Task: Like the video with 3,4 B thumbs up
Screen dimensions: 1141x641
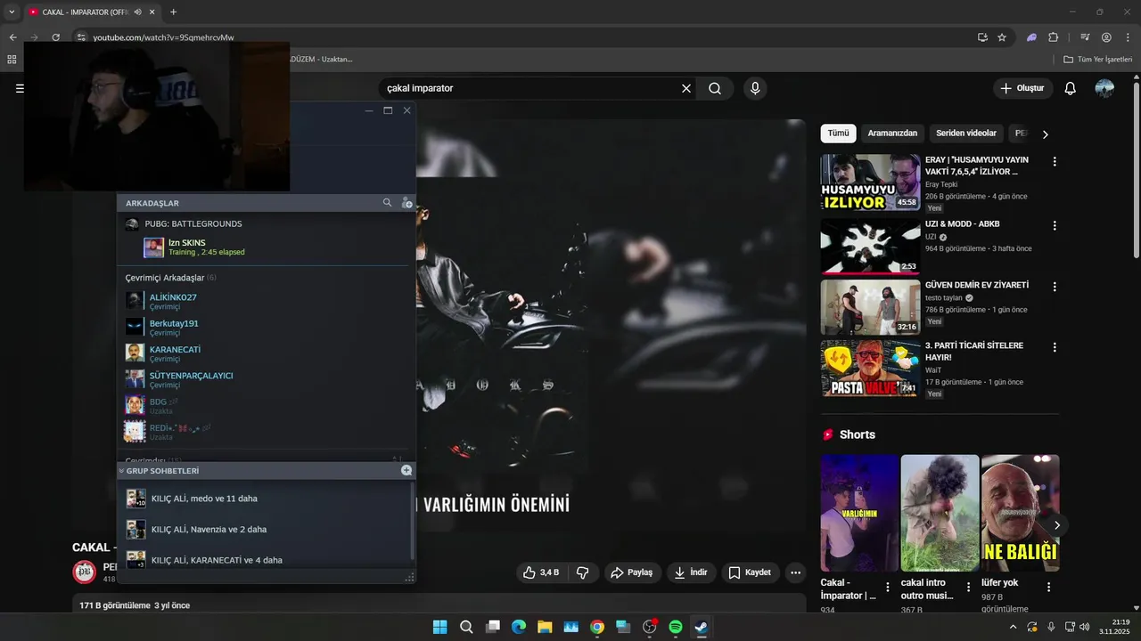Action: [541, 572]
